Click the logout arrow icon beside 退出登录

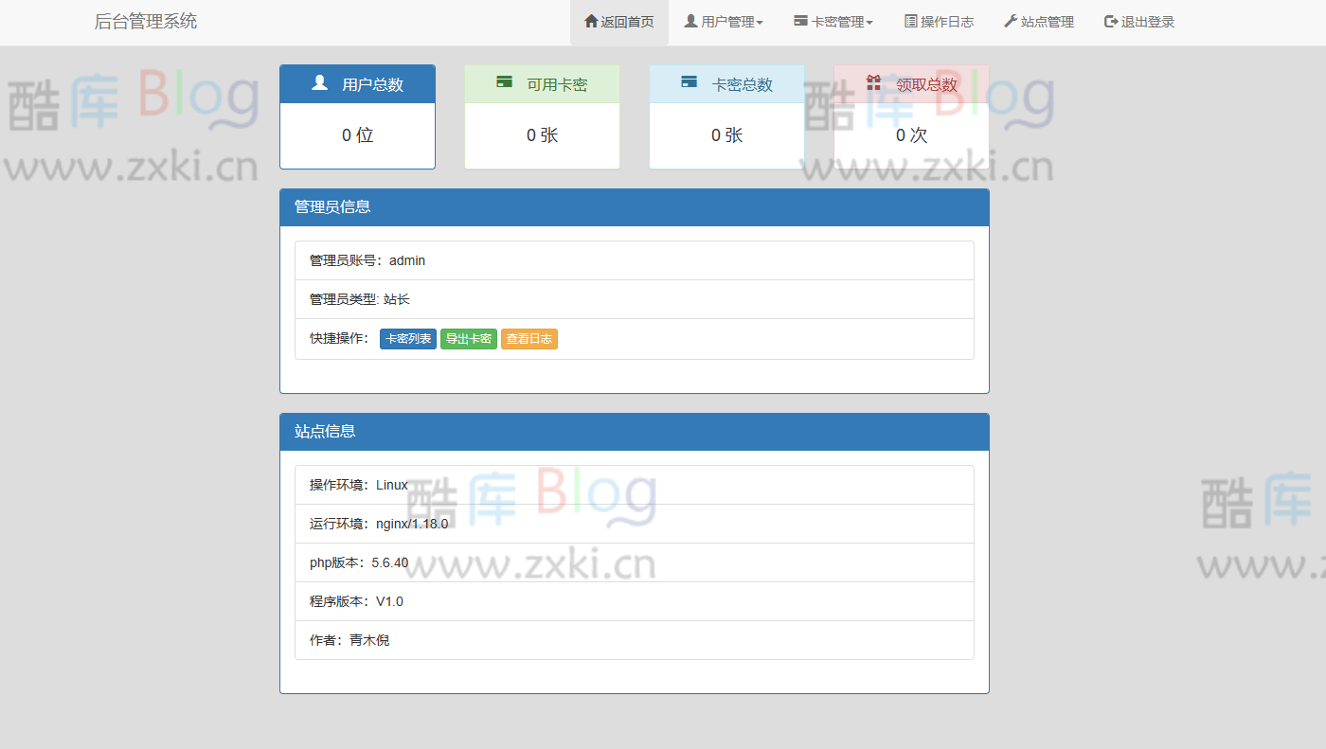coord(1108,21)
